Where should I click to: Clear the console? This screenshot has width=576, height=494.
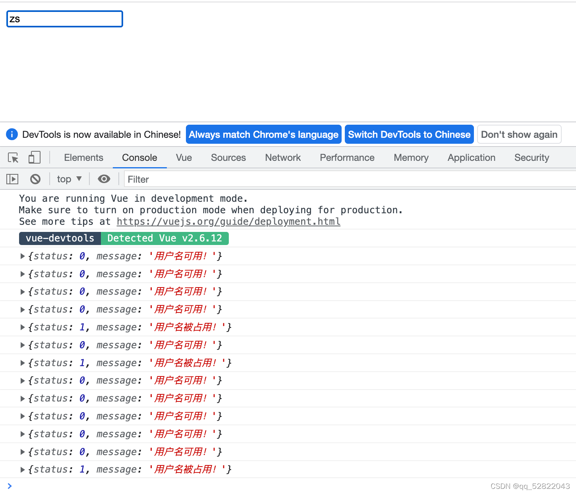[x=35, y=179]
